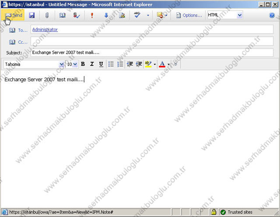Click the book icon next to Cc…
The image size is (280, 217).
pyautogui.click(x=12, y=42)
